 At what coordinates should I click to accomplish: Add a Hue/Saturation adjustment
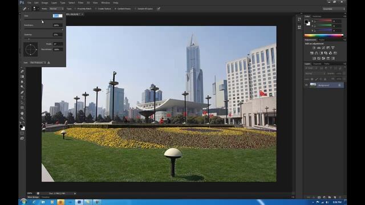pos(312,53)
